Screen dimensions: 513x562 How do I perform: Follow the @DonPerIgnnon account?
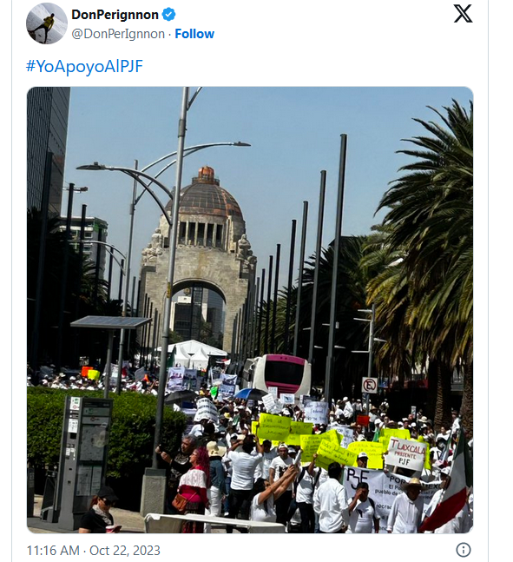pos(194,34)
